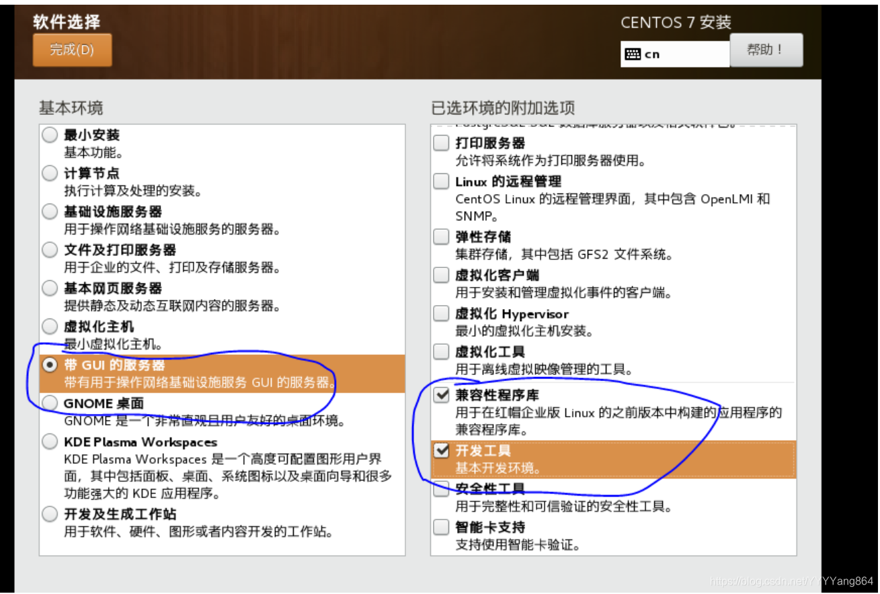This screenshot has width=880, height=594.
Task: Click the text 提供静态及动态互联网内容的服务器。
Action: tap(171, 306)
